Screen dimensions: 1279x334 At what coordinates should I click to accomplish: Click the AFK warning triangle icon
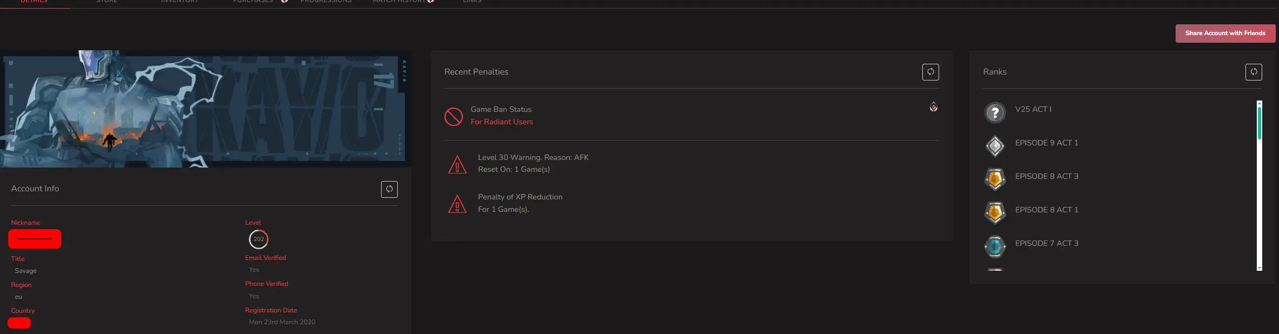pyautogui.click(x=457, y=164)
